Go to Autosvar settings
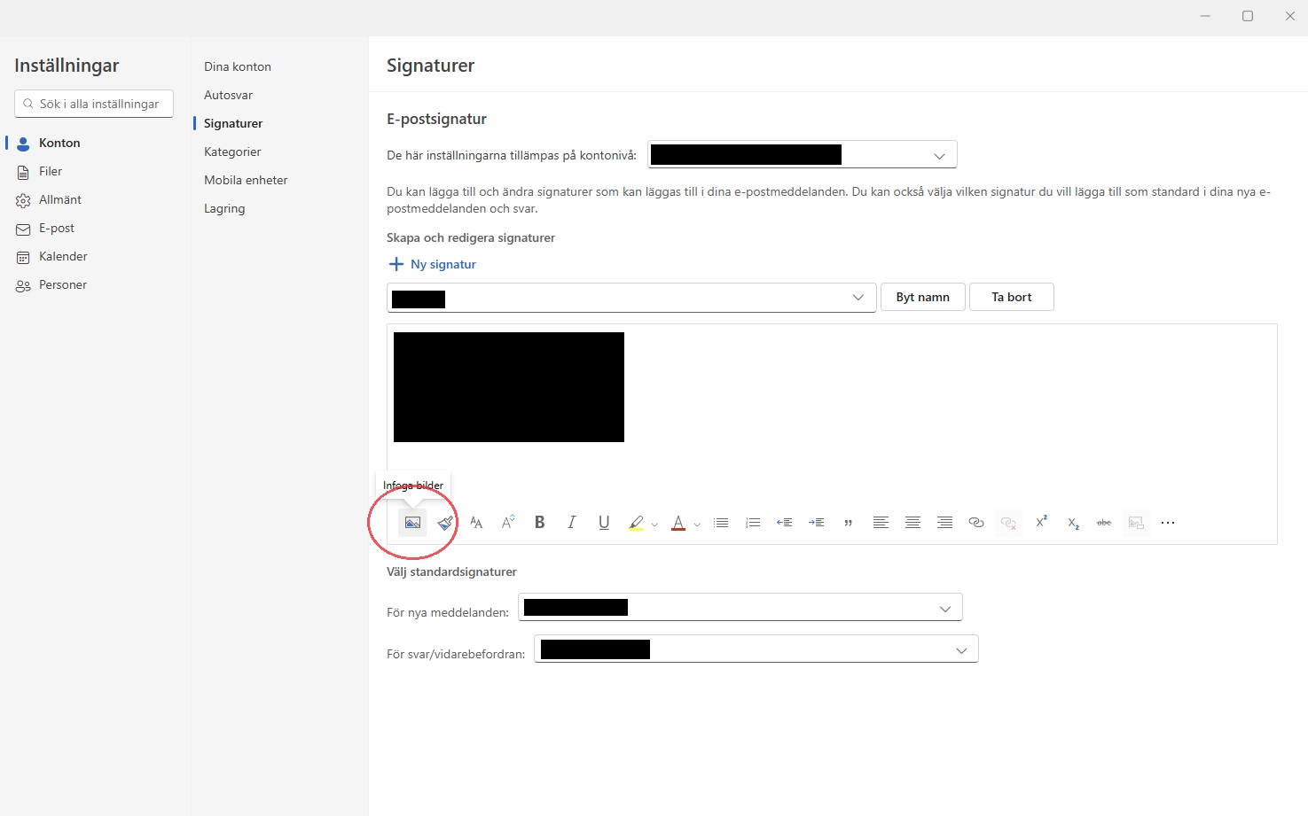 [229, 95]
